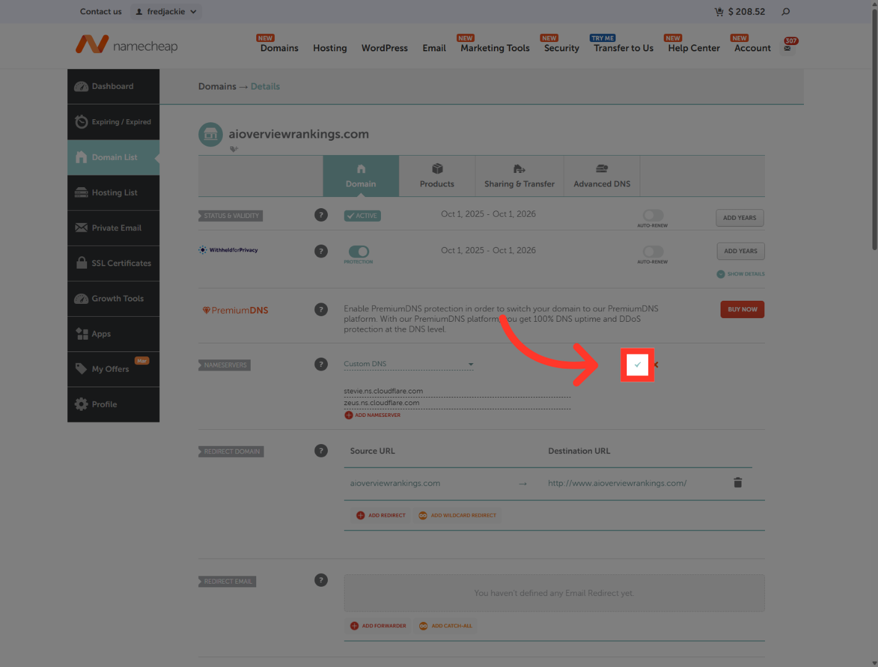Click Add Redirect under Redirect Domain

coord(380,515)
